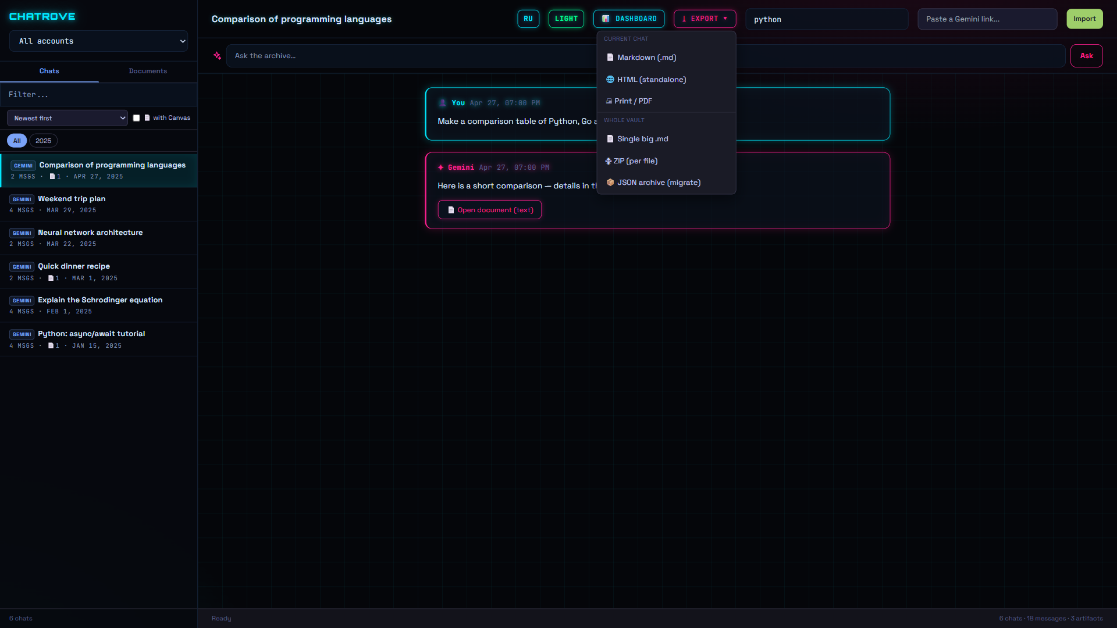The image size is (1117, 628).
Task: Switch to the Chats tab
Action: coord(49,71)
